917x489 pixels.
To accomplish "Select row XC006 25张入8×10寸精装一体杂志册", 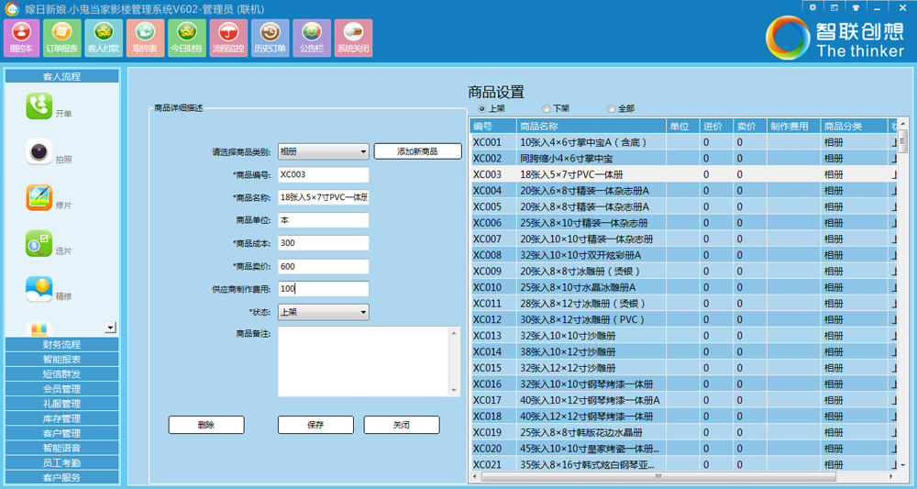I will click(x=683, y=223).
